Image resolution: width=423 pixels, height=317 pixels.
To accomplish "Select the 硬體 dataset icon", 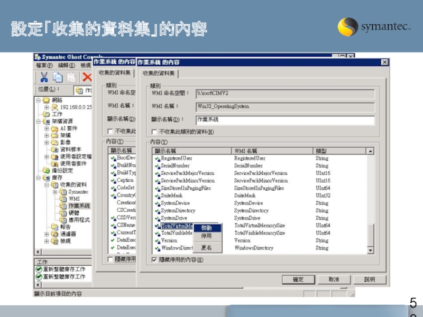I will coord(63,213).
